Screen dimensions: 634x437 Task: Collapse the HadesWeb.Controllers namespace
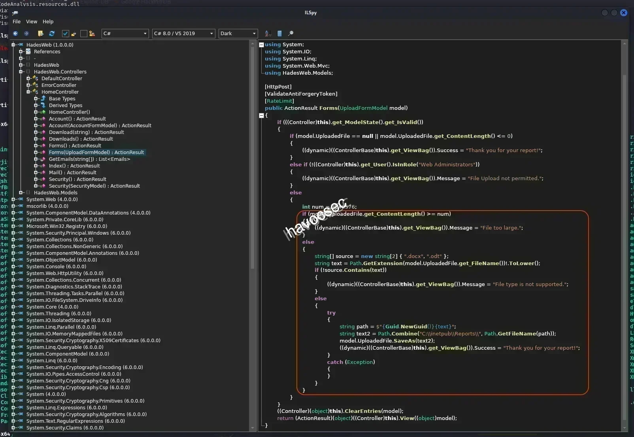click(x=21, y=72)
